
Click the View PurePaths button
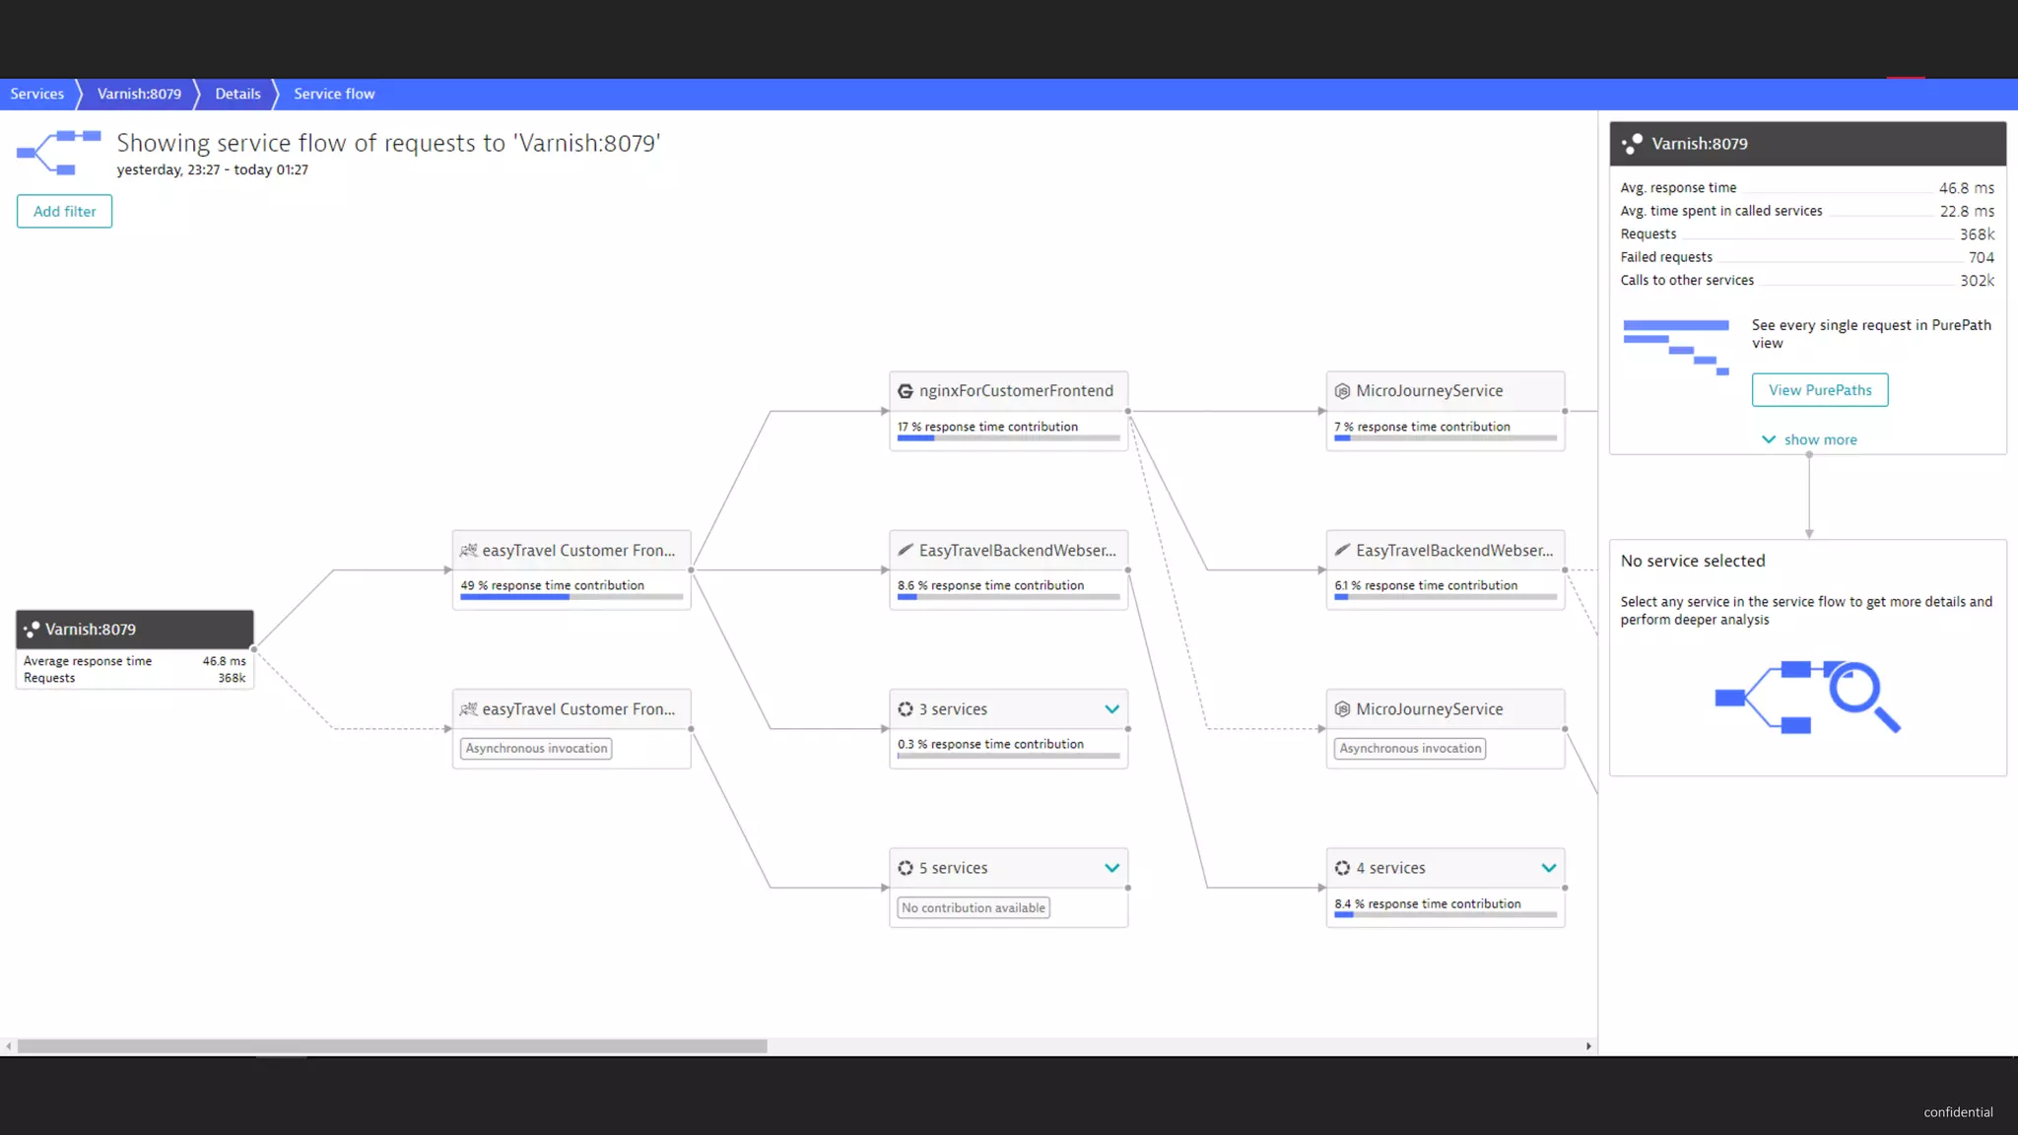[1819, 390]
